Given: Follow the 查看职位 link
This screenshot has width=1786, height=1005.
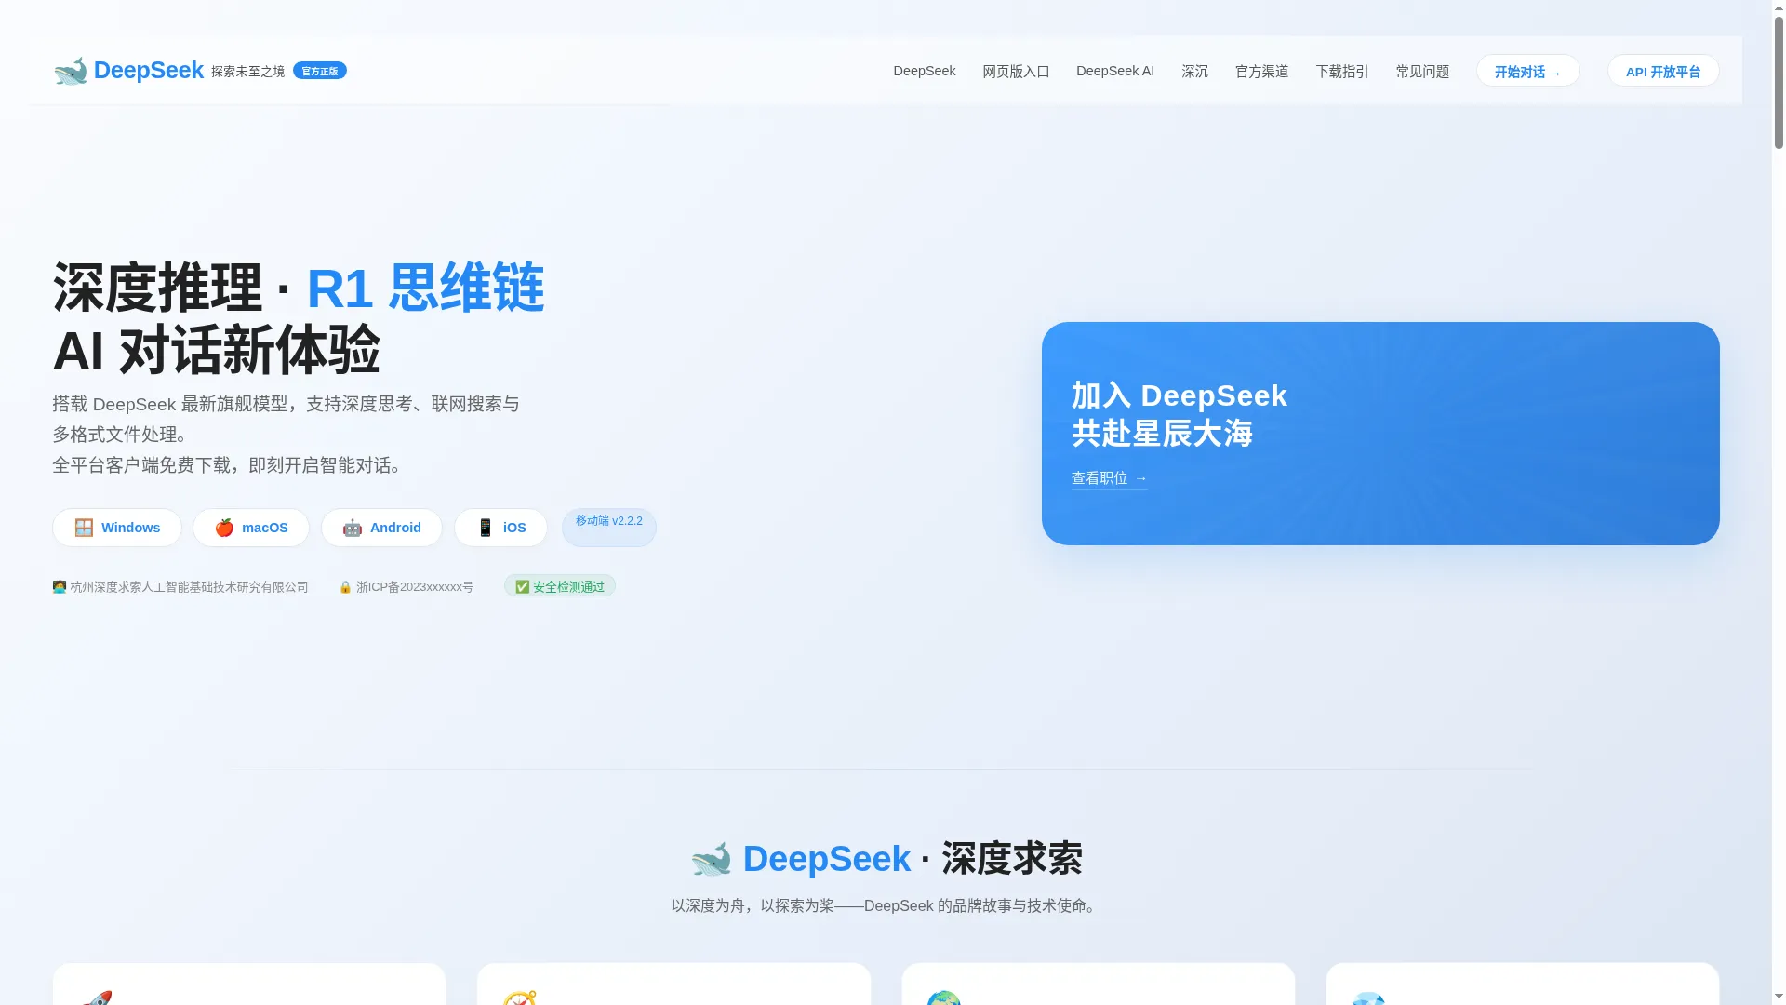Looking at the screenshot, I should click(1110, 478).
